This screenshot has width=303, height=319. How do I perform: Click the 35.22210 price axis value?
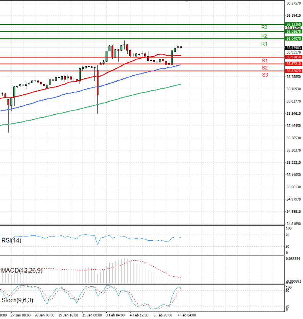click(x=294, y=163)
